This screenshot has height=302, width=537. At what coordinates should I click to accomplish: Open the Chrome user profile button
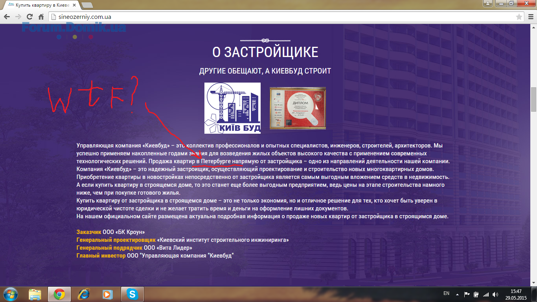(x=487, y=3)
